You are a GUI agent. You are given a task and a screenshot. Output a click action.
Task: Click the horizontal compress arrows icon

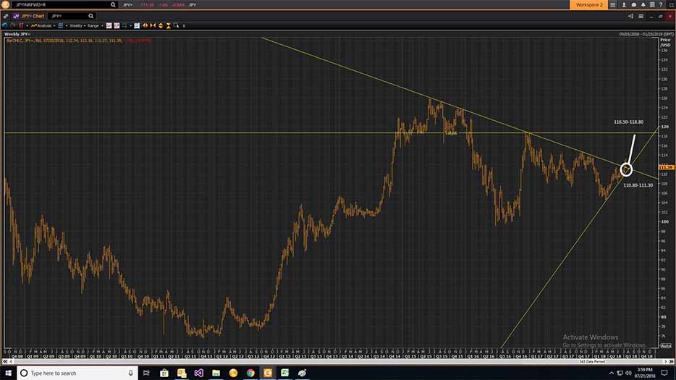pyautogui.click(x=153, y=26)
